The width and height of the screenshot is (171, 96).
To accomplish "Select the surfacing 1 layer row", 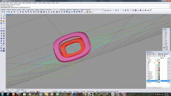I will point(158,72).
